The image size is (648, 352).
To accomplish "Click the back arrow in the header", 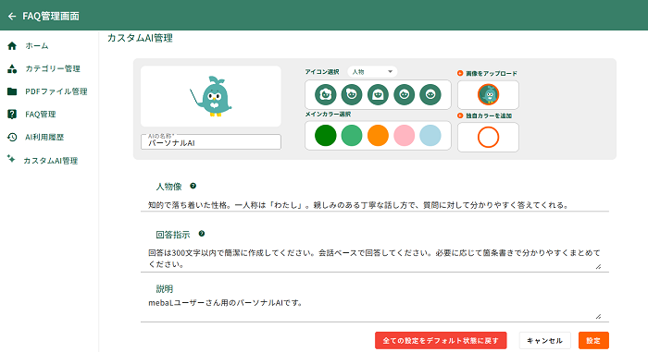I will [x=12, y=16].
